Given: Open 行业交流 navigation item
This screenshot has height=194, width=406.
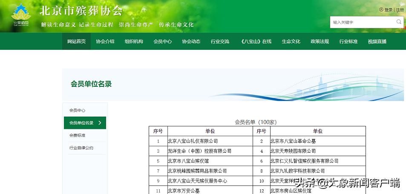Looking at the screenshot, I should (220, 41).
